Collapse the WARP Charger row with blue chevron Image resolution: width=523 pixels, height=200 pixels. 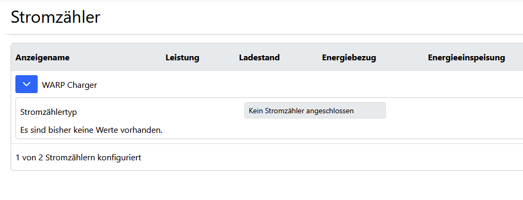pyautogui.click(x=27, y=84)
